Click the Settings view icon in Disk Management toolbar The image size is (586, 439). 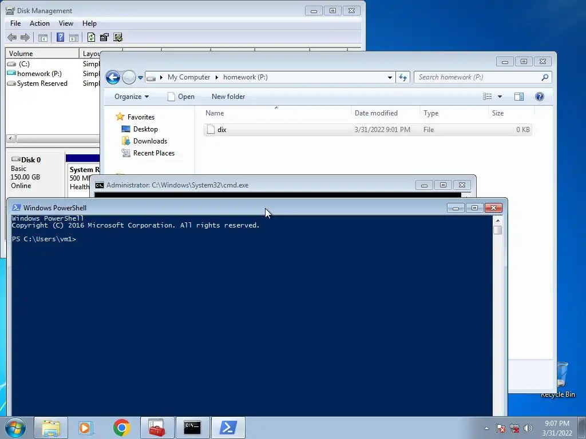[x=118, y=37]
